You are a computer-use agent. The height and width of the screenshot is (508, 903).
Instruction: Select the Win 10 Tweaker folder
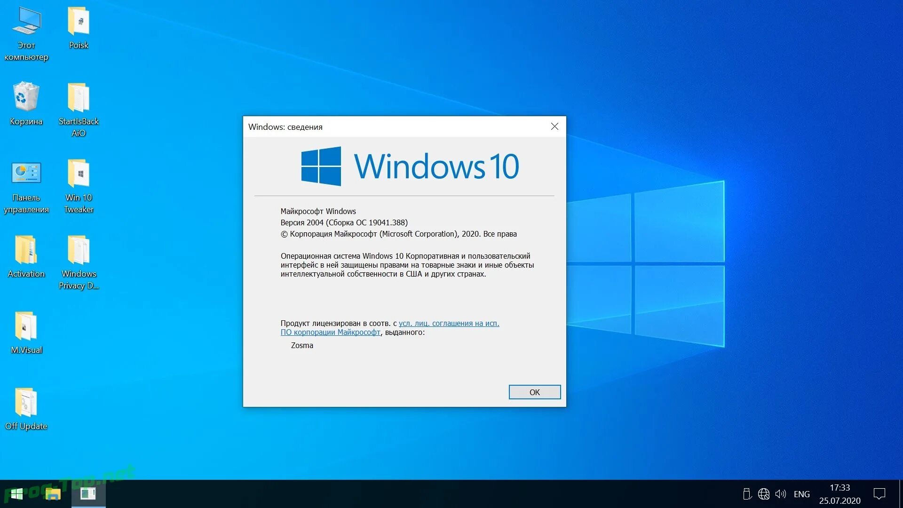click(79, 174)
